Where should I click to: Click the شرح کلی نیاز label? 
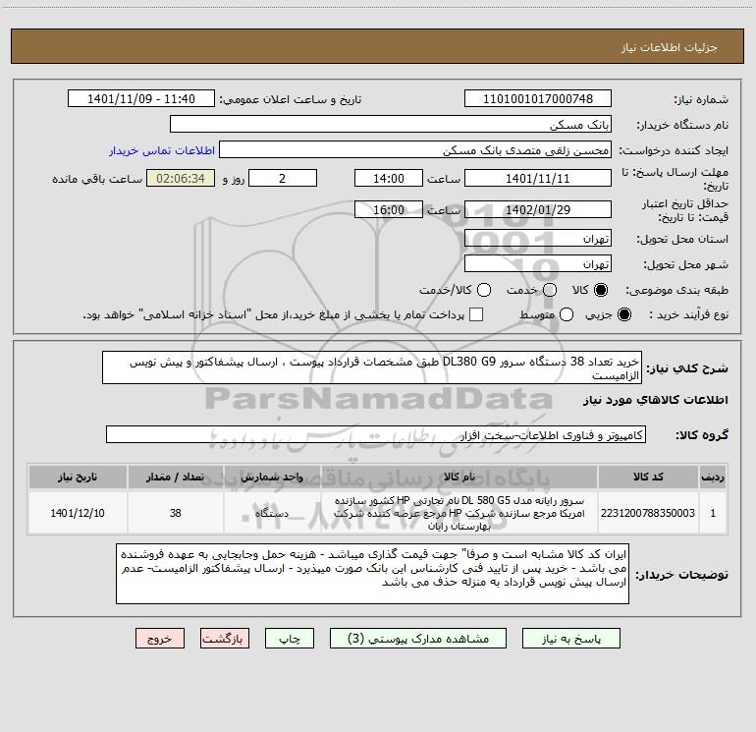tap(687, 368)
